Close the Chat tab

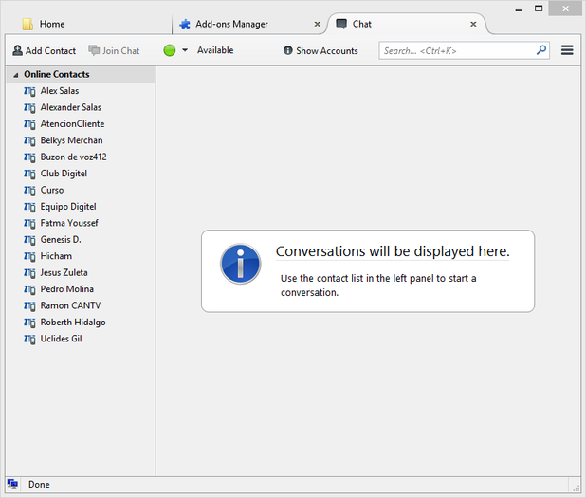click(x=473, y=25)
